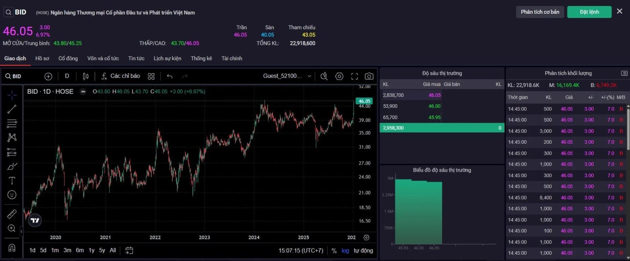Enter fullscreen chart mode
This screenshot has height=261, width=630.
pos(354,76)
